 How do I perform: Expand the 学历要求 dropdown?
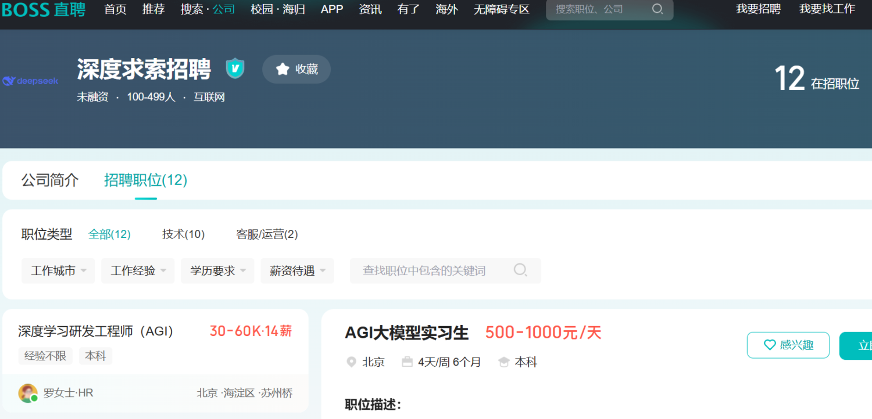(x=217, y=271)
